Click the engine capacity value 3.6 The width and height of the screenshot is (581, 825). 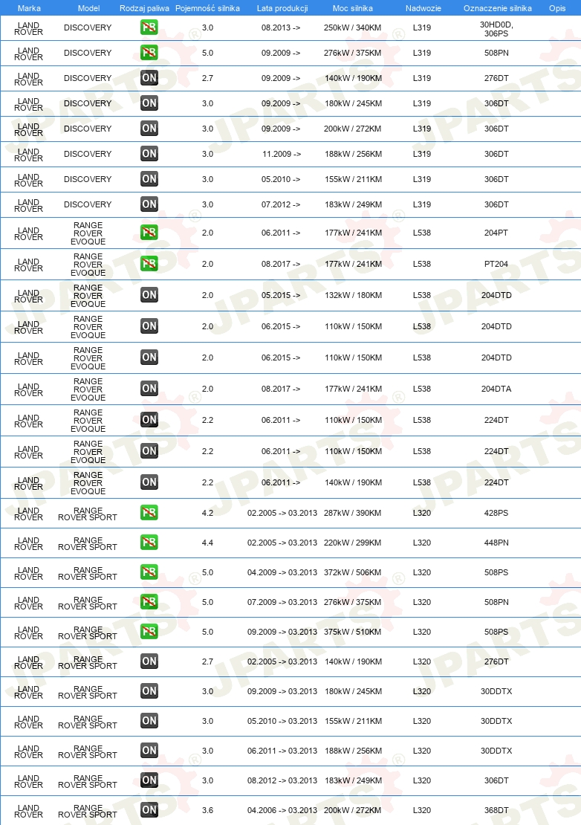tap(208, 810)
